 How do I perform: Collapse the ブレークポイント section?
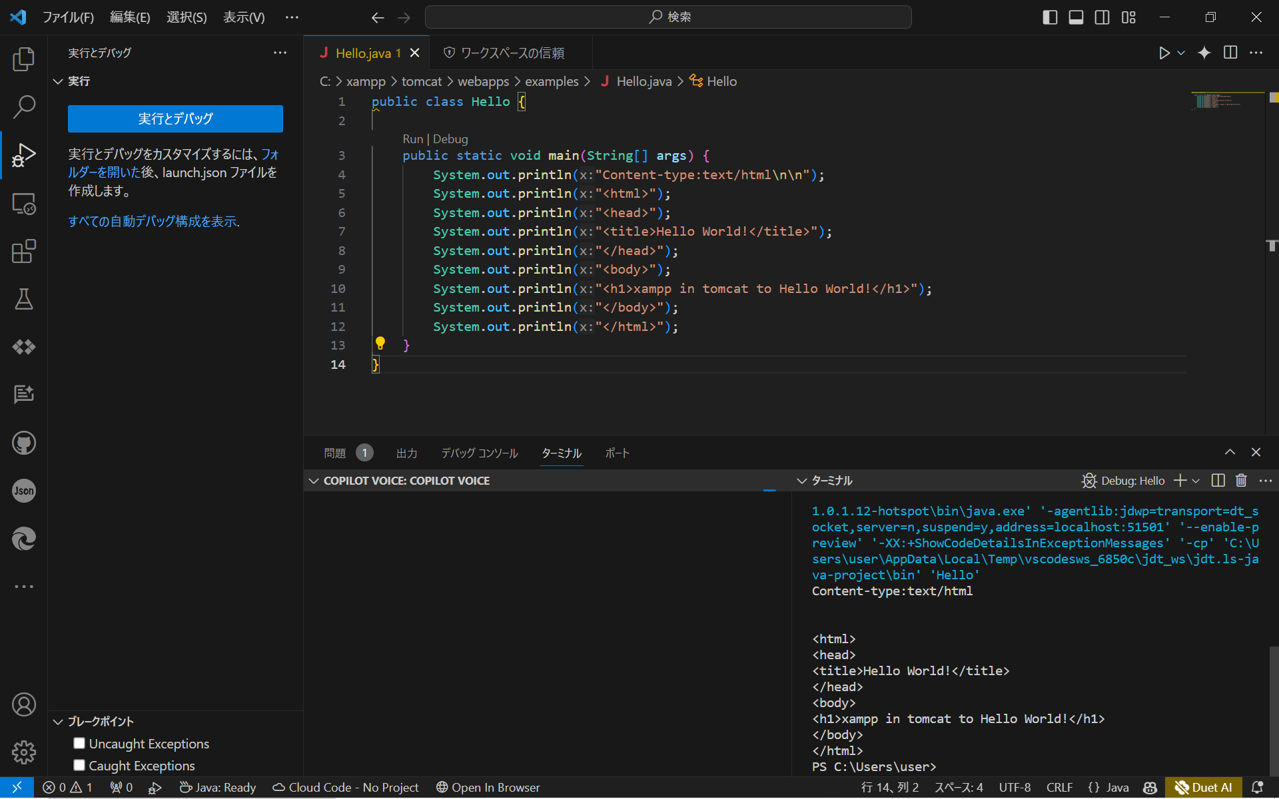(59, 722)
